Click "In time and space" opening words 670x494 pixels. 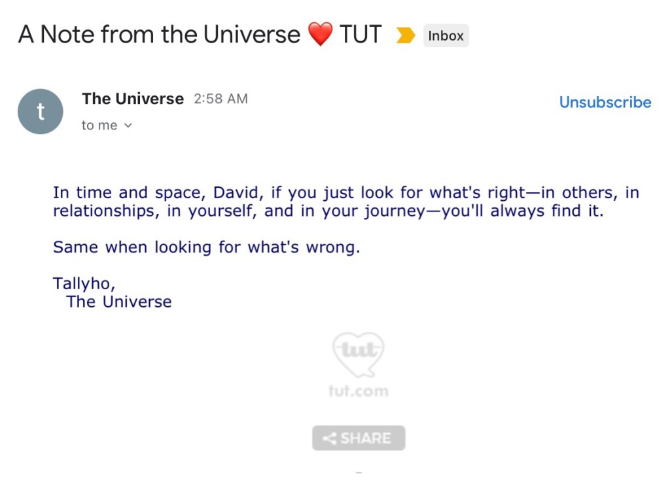point(115,193)
